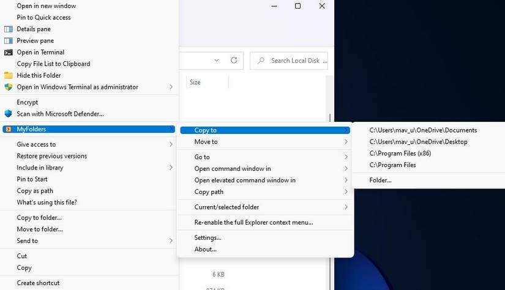The width and height of the screenshot is (505, 290).
Task: Select Copy File List to Clipboard
Action: 53,64
